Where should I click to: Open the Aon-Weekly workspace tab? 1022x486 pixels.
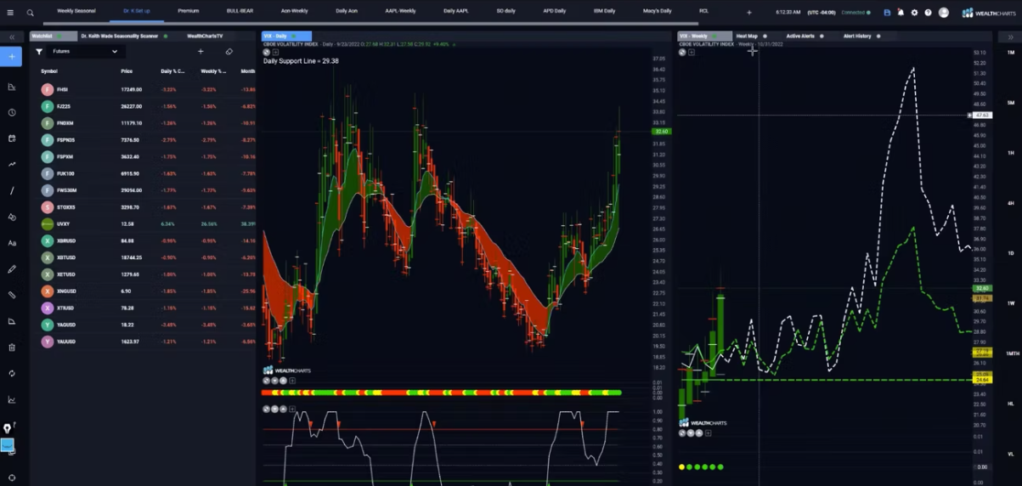coord(294,11)
